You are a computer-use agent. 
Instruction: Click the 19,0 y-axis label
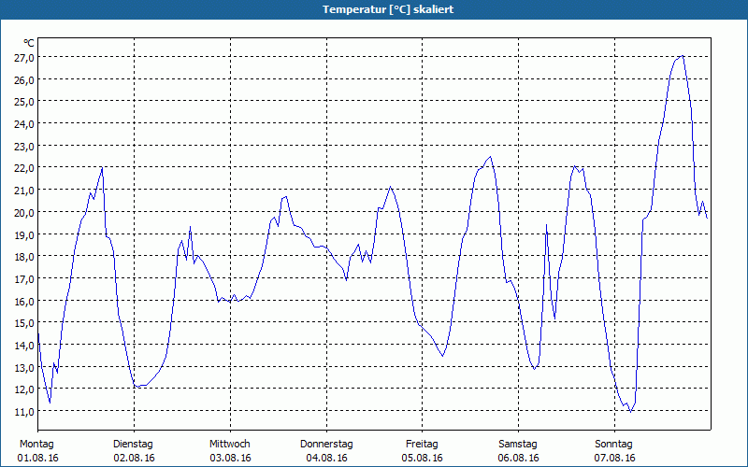point(24,235)
